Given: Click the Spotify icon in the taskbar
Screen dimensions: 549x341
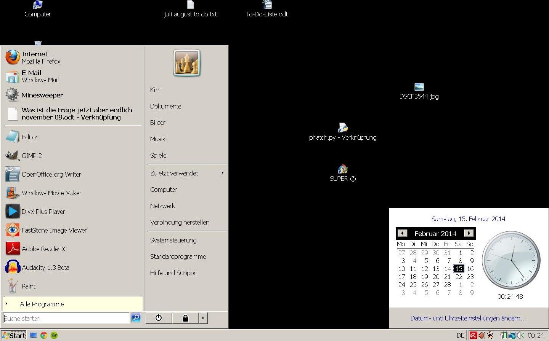Looking at the screenshot, I should [54, 335].
